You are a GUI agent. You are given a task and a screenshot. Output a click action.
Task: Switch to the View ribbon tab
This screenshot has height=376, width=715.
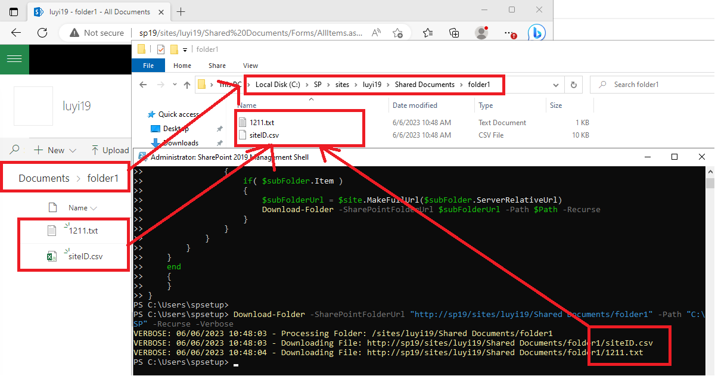pyautogui.click(x=250, y=66)
